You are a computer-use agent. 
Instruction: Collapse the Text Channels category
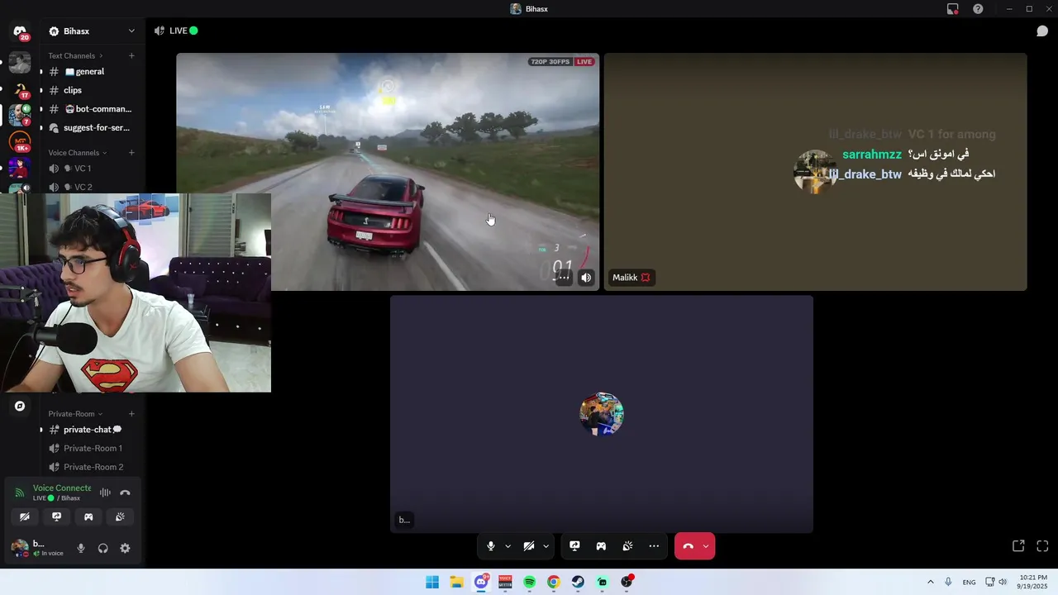click(x=76, y=55)
